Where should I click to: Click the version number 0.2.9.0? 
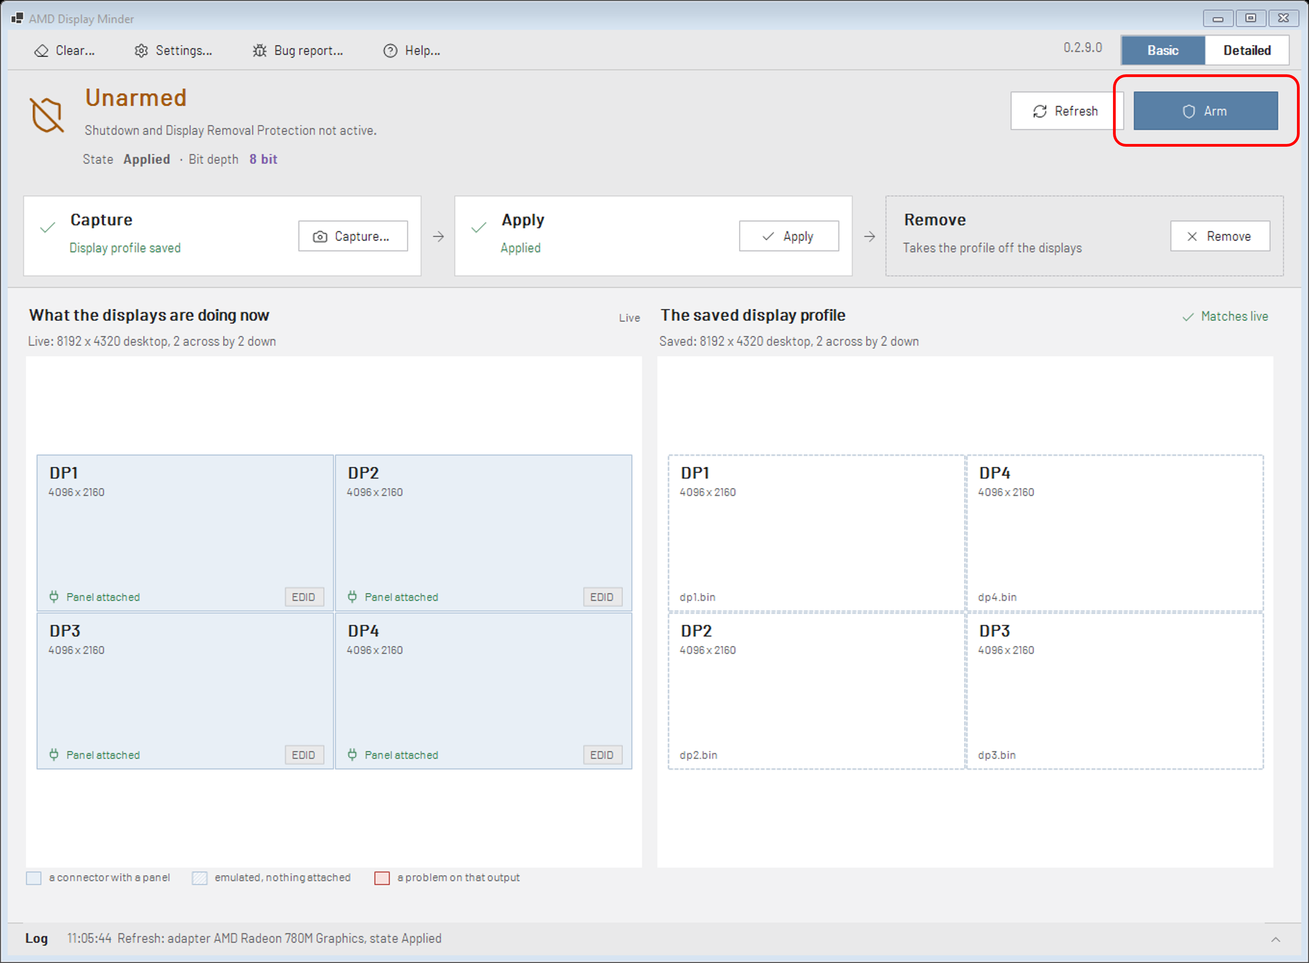point(1083,48)
